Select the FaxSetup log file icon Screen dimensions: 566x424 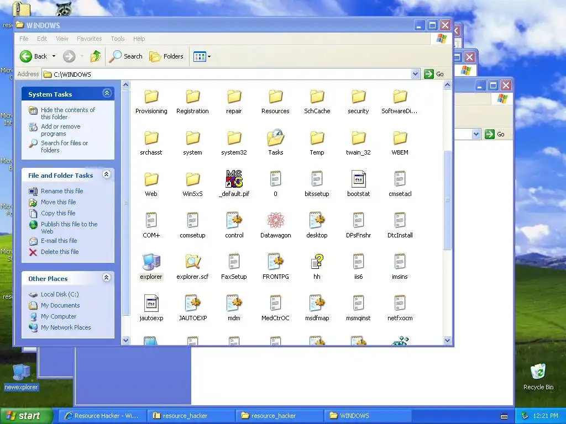pyautogui.click(x=234, y=262)
